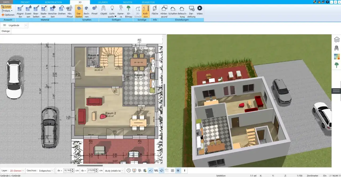Toggle the greyed layers icon in bottom toolbar
This screenshot has height=177, width=341.
167,170
